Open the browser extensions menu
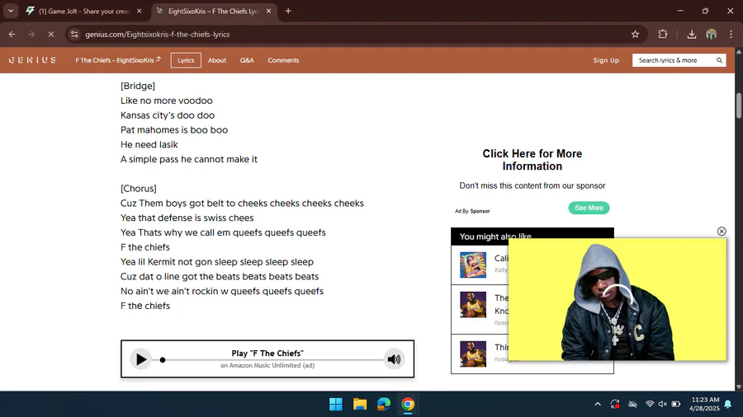 point(662,34)
